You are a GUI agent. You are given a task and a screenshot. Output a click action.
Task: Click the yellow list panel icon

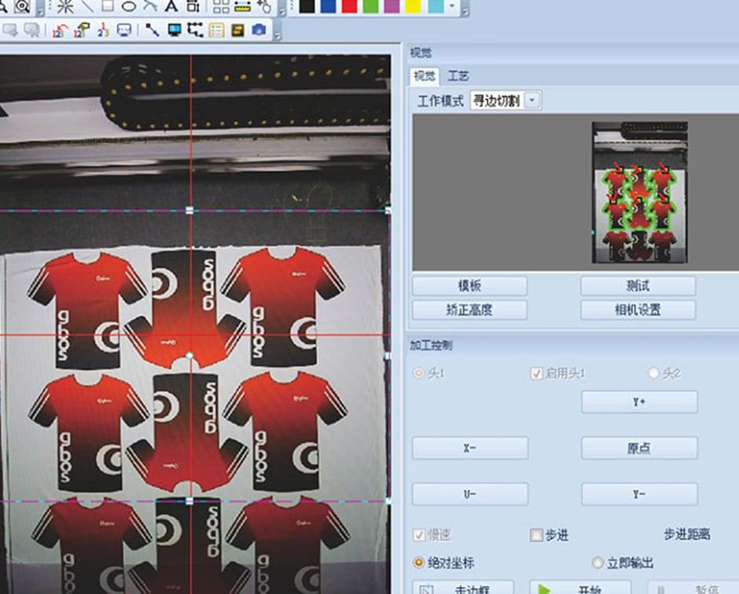point(216,31)
